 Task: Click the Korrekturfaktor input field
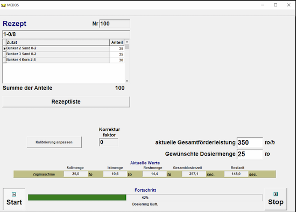tap(109, 142)
